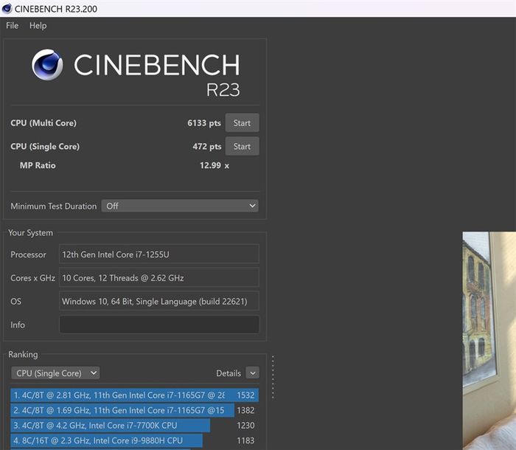Open the Minimum Test Duration dropdown

[x=180, y=206]
